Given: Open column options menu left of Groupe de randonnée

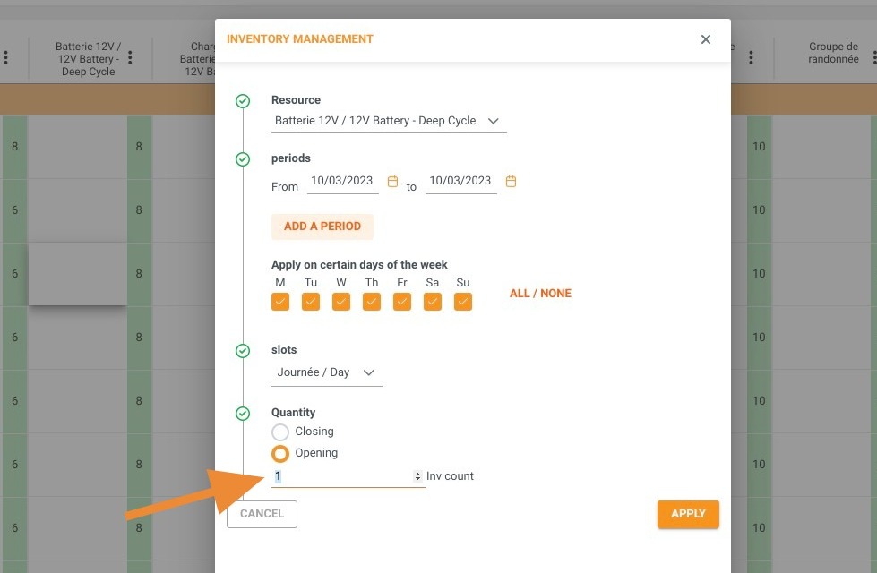Looking at the screenshot, I should point(751,57).
